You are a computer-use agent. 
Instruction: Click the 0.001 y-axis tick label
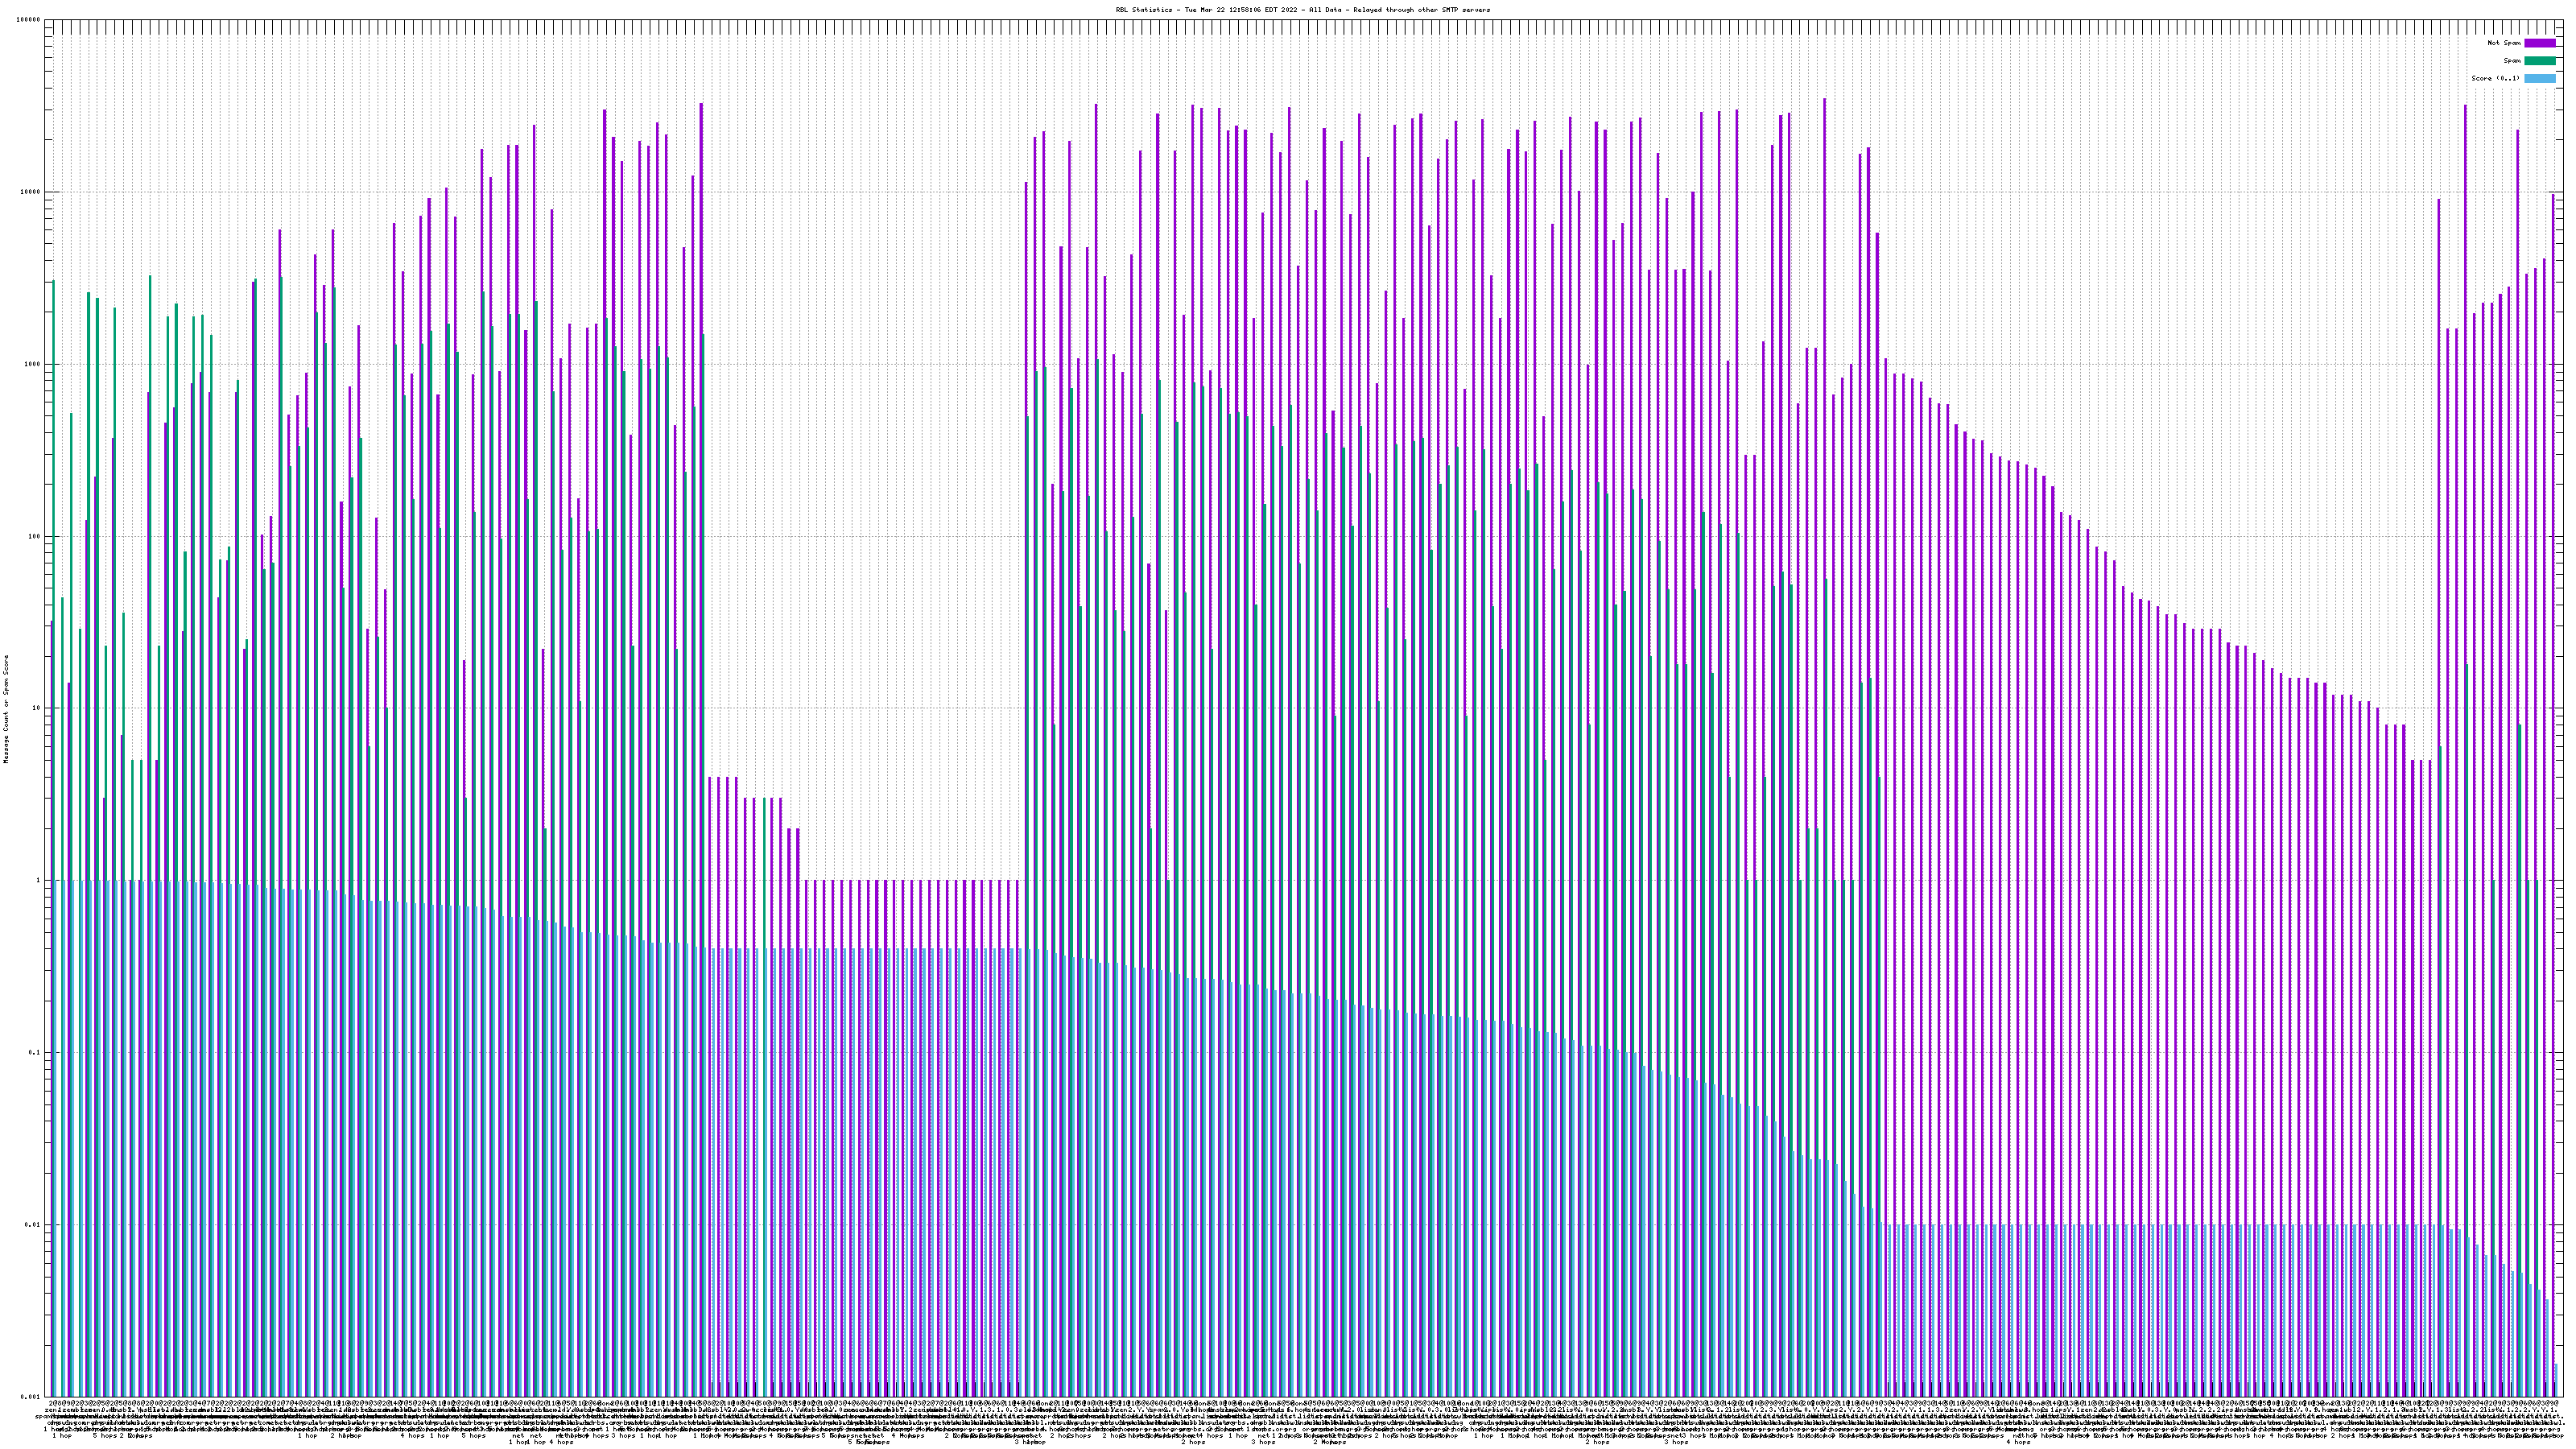pyautogui.click(x=31, y=1396)
